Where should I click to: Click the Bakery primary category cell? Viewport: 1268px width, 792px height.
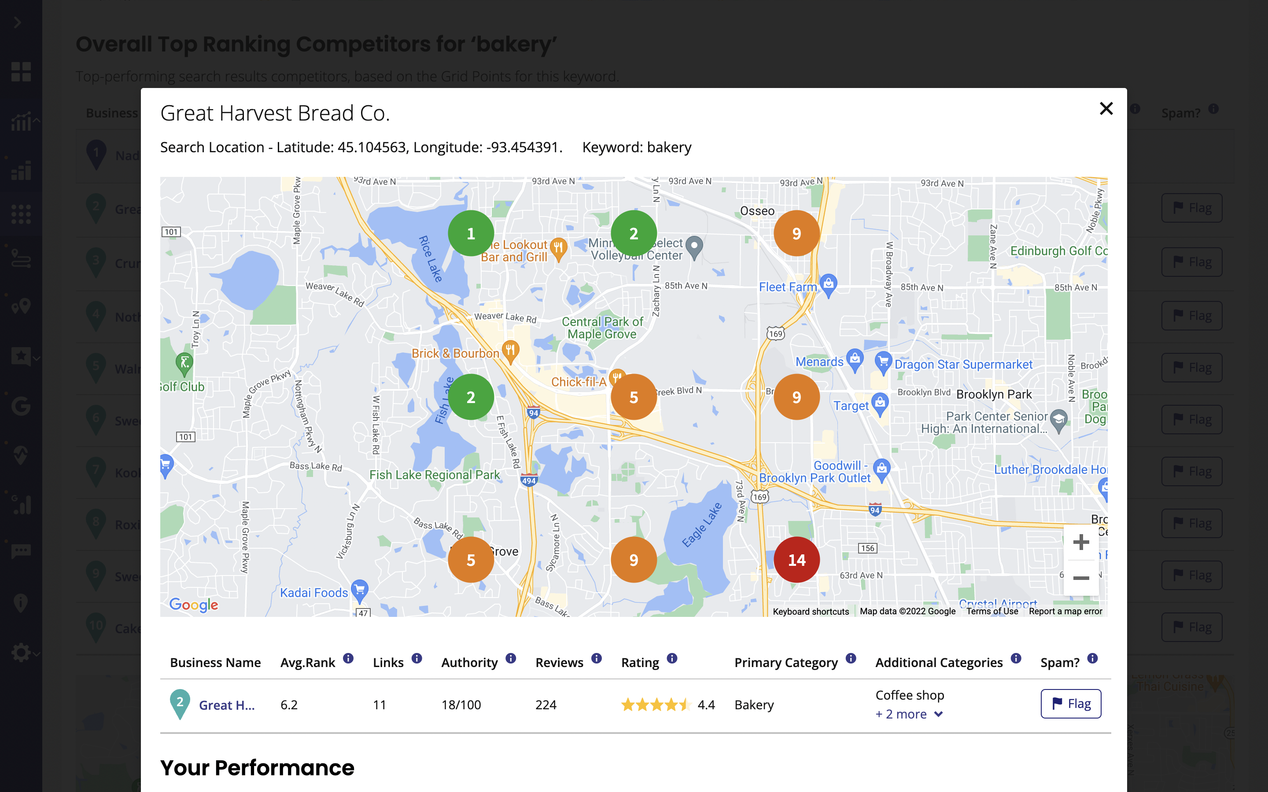[x=754, y=705]
